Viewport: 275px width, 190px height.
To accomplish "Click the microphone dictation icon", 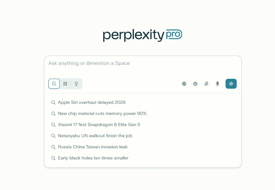I will (x=218, y=84).
